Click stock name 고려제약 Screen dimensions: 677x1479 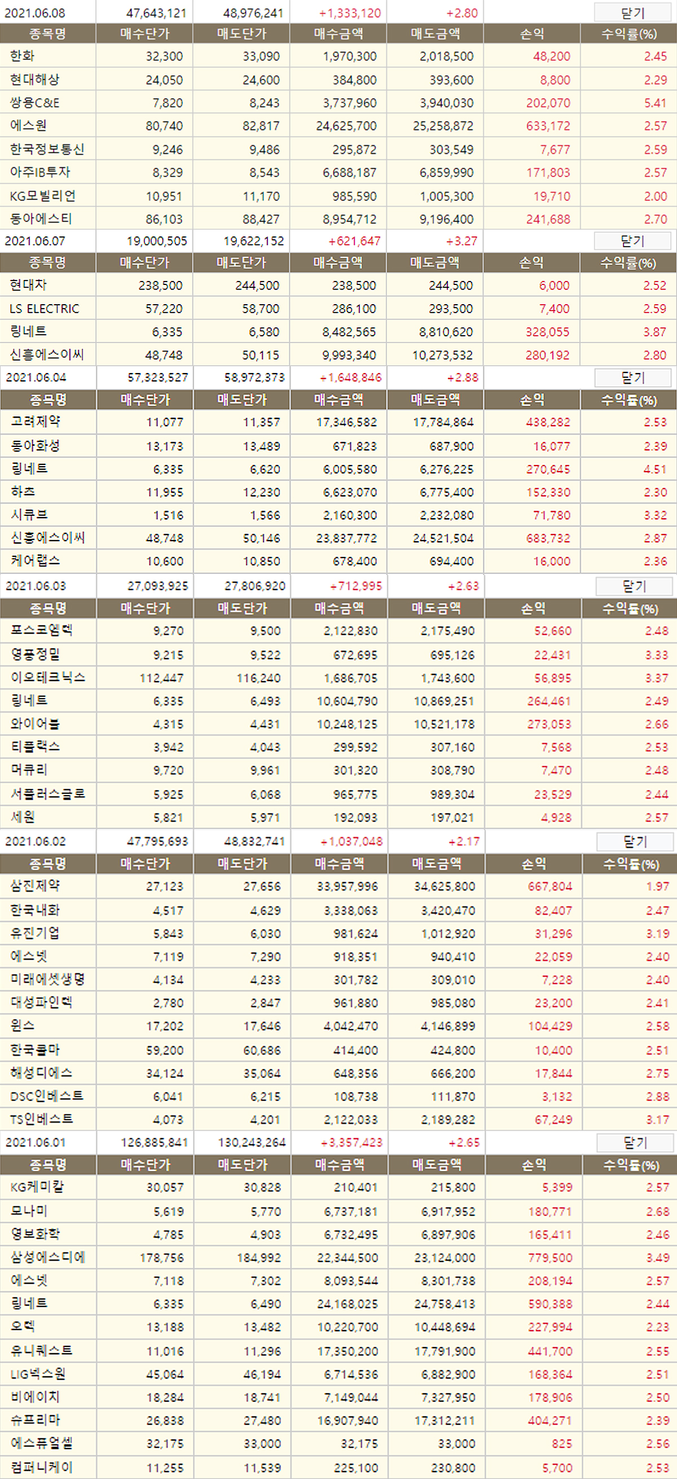(x=36, y=422)
